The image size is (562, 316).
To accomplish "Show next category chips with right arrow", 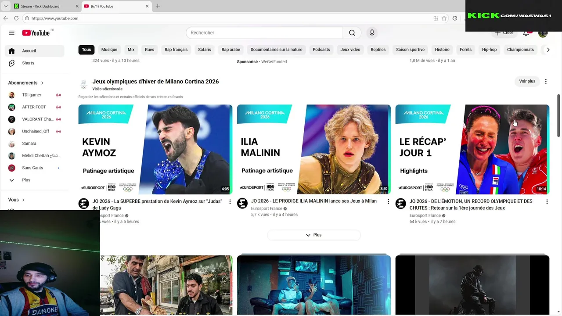I will (x=548, y=50).
